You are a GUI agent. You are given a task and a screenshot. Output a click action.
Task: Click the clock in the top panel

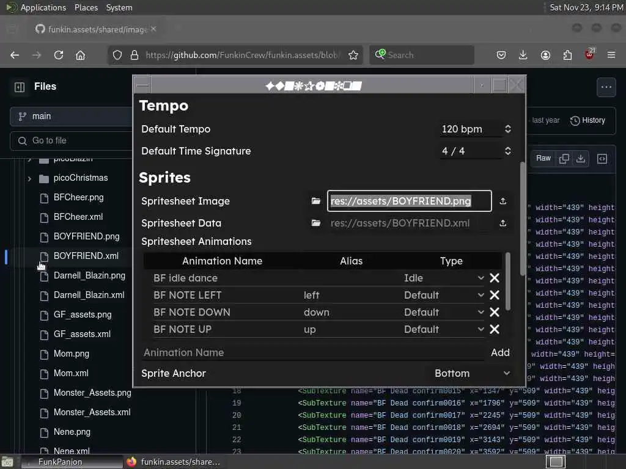tap(586, 7)
